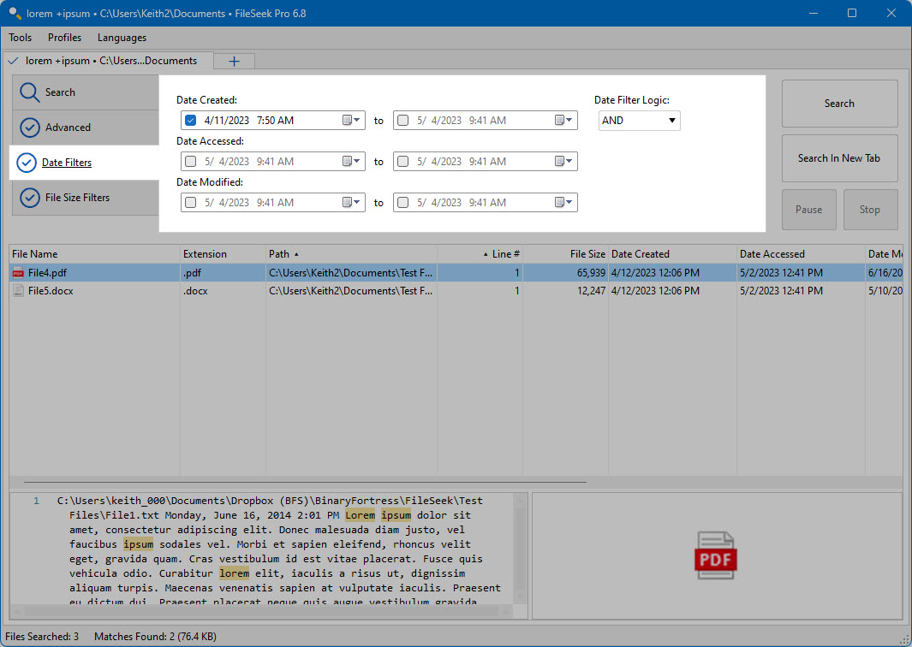Click the checkmark circle icon for Advanced
Image resolution: width=912 pixels, height=647 pixels.
30,128
